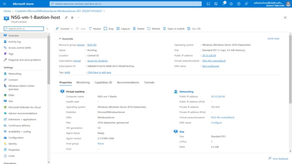Open CLI / PS command
Image resolution: width=292 pixels, height=164 pixels.
tap(194, 28)
